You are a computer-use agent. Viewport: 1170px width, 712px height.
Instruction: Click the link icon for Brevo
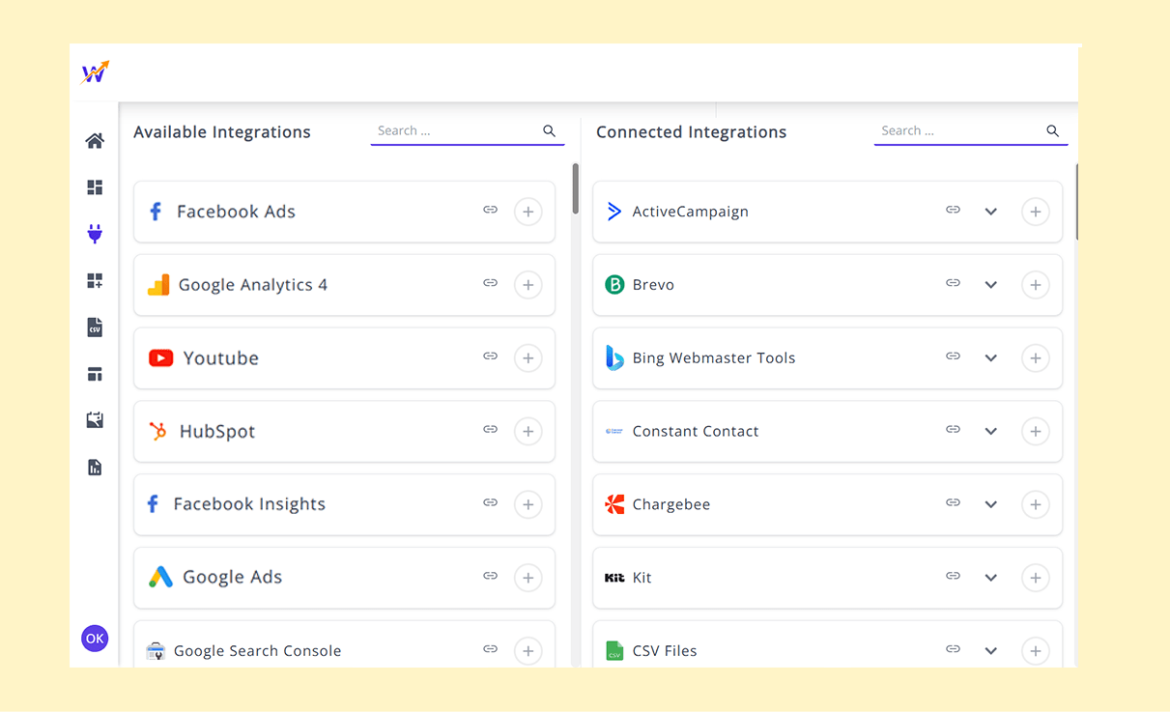coord(953,284)
